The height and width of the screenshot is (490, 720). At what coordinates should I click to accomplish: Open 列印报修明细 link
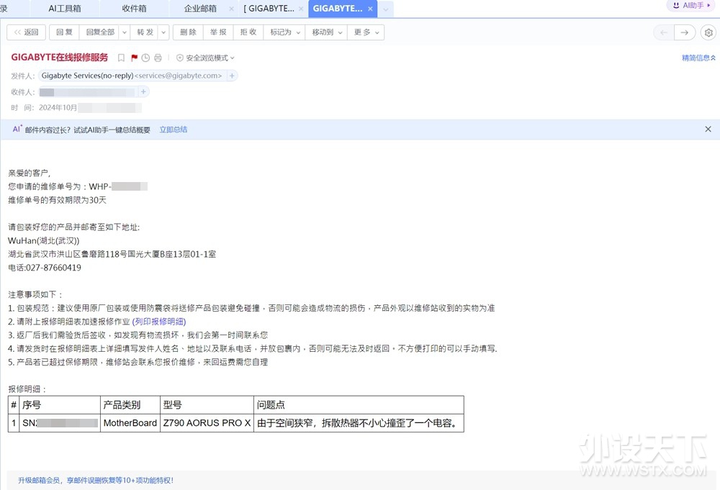pyautogui.click(x=159, y=322)
